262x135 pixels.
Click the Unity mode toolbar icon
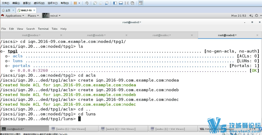[x=133, y=3]
